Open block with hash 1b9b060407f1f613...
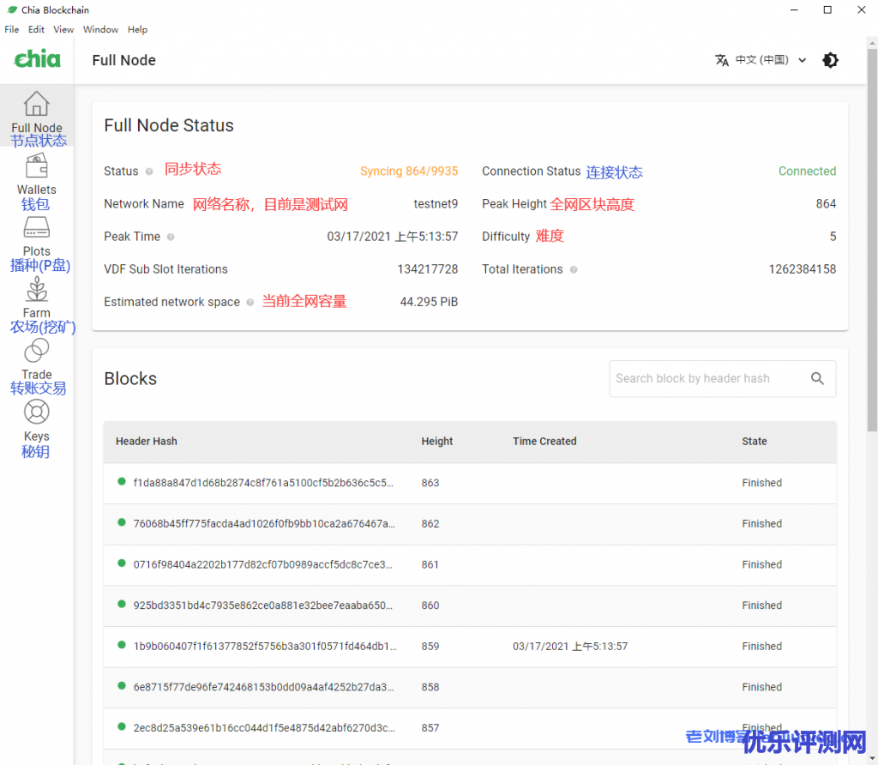The width and height of the screenshot is (878, 765). (265, 647)
